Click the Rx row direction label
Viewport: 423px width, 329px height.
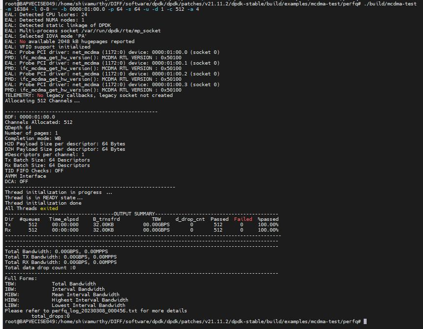(8, 230)
